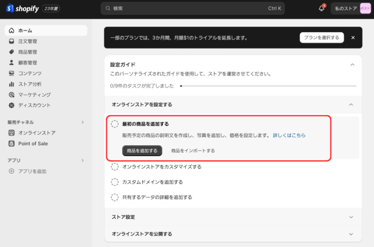Image resolution: width=374 pixels, height=247 pixels.
Task: Click the カスタムドメインを追加する task text
Action: [152, 182]
